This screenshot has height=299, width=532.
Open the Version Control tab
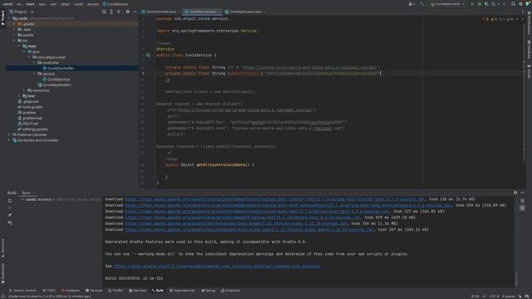pos(22,291)
